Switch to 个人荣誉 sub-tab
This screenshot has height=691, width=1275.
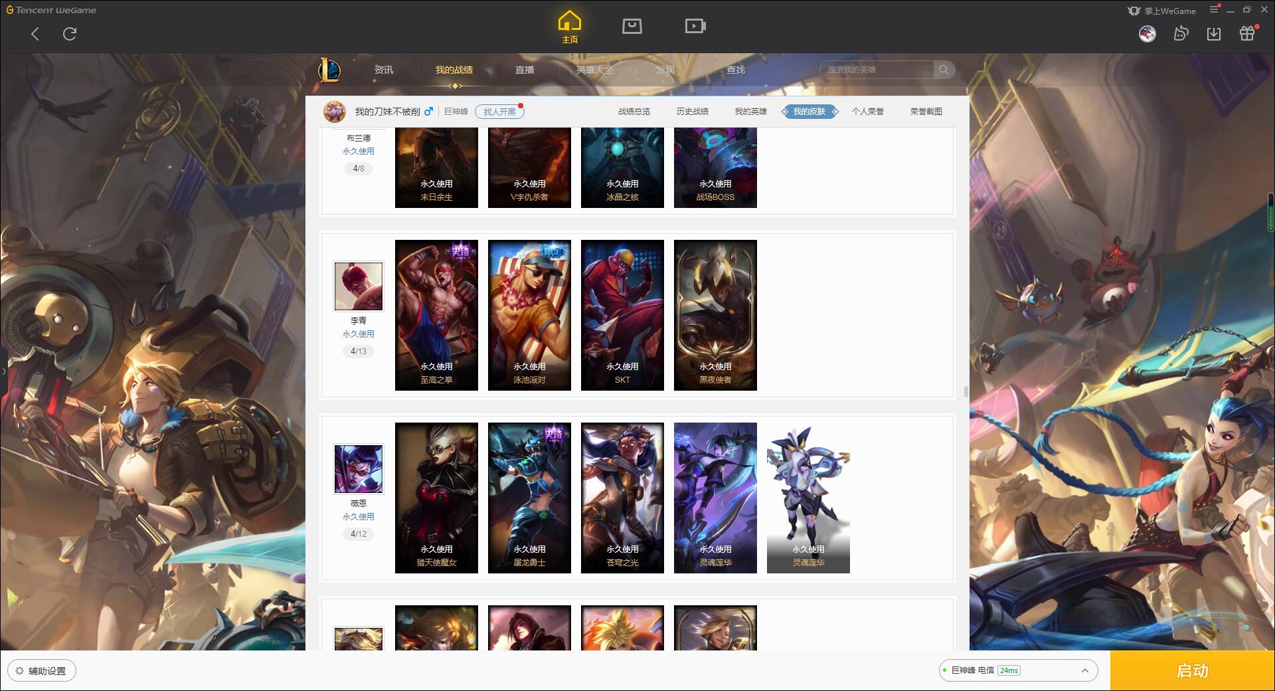pos(868,112)
